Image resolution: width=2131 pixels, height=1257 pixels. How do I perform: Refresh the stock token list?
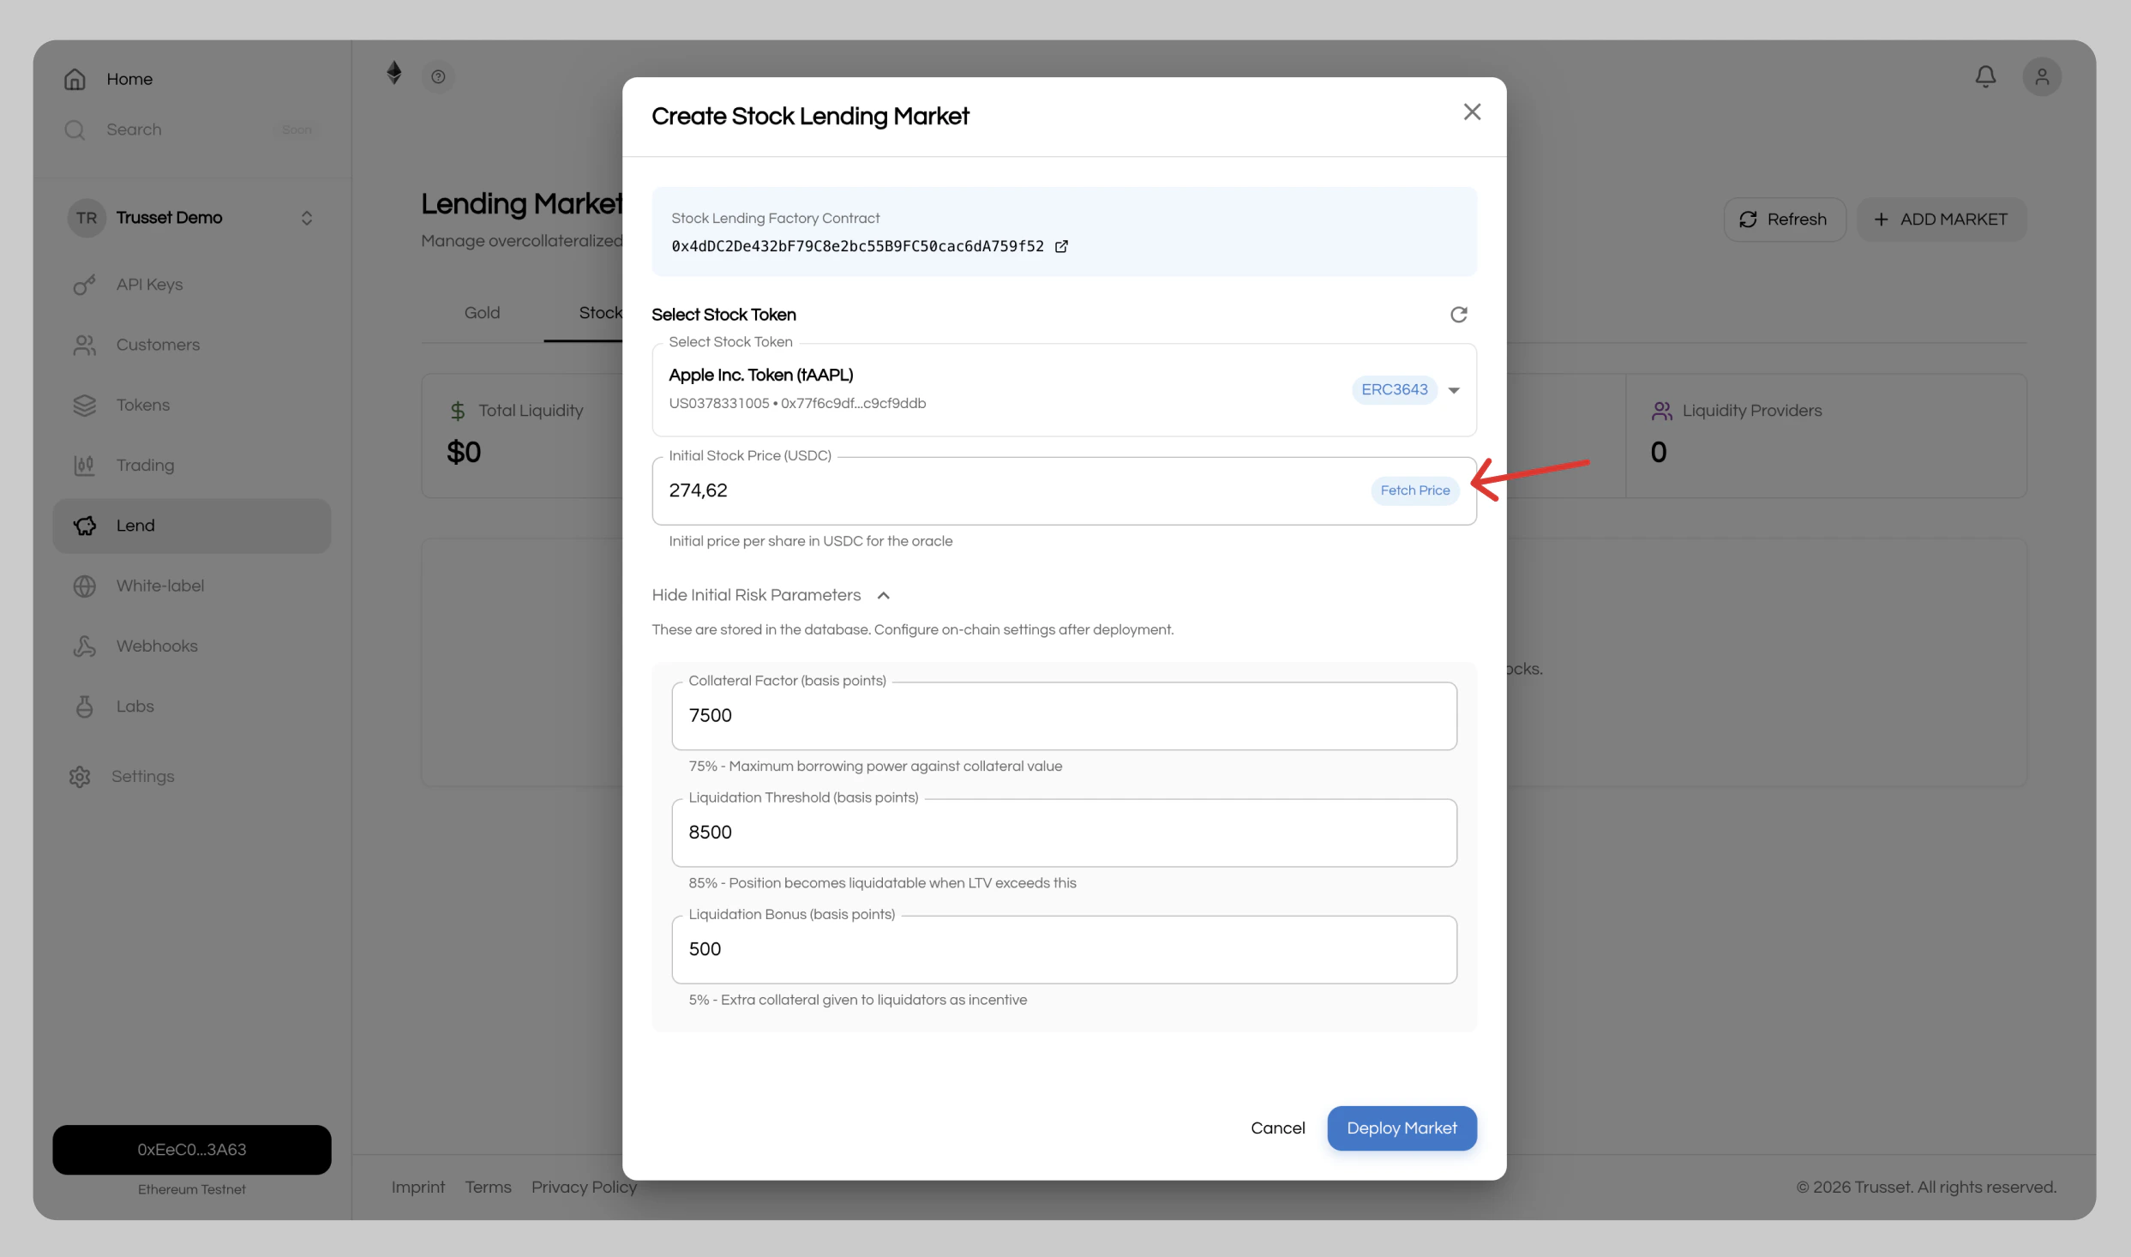[x=1460, y=314]
